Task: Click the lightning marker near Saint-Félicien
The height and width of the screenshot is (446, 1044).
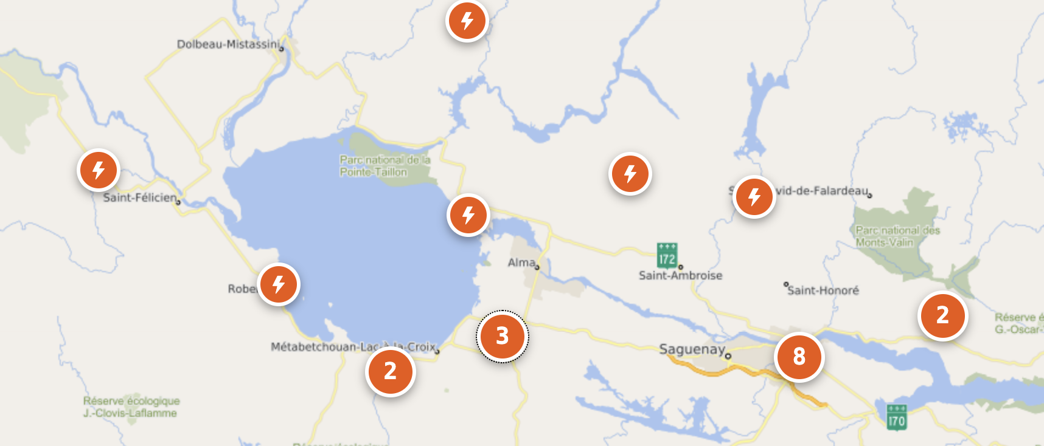Action: (x=98, y=170)
